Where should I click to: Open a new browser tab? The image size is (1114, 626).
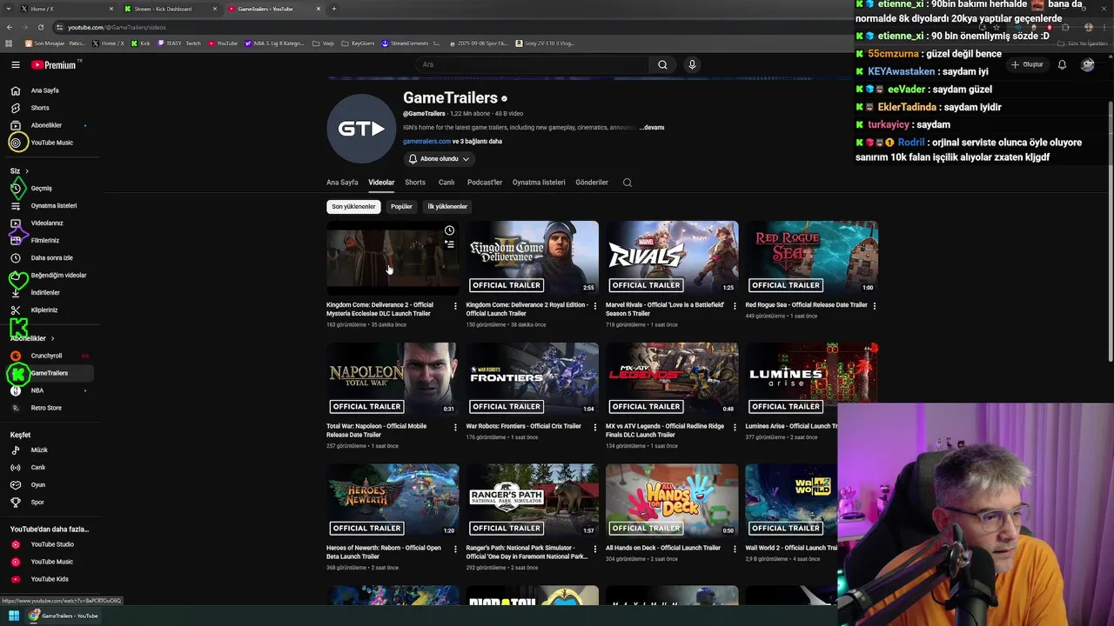pos(334,9)
